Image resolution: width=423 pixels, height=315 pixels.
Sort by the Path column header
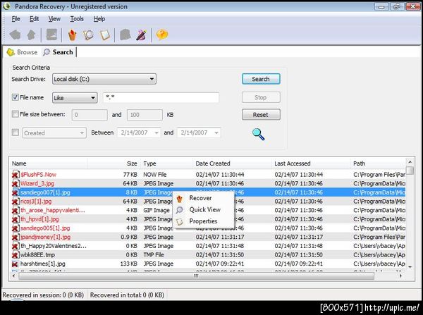[x=378, y=163]
